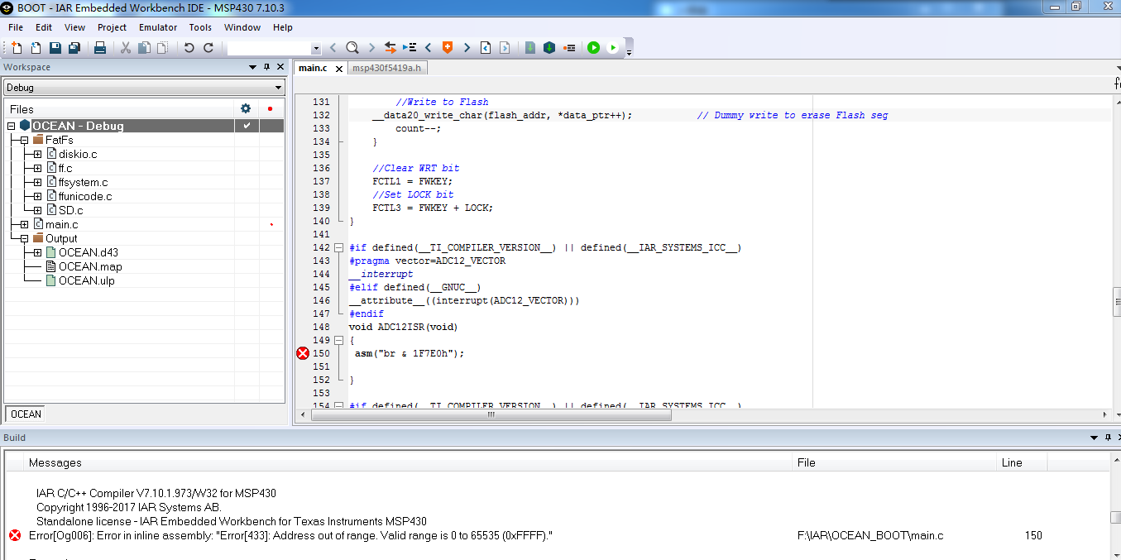The image size is (1121, 560).
Task: Open the View menu
Action: [74, 27]
